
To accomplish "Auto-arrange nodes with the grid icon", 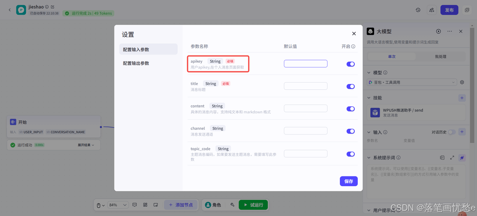I will click(x=145, y=205).
